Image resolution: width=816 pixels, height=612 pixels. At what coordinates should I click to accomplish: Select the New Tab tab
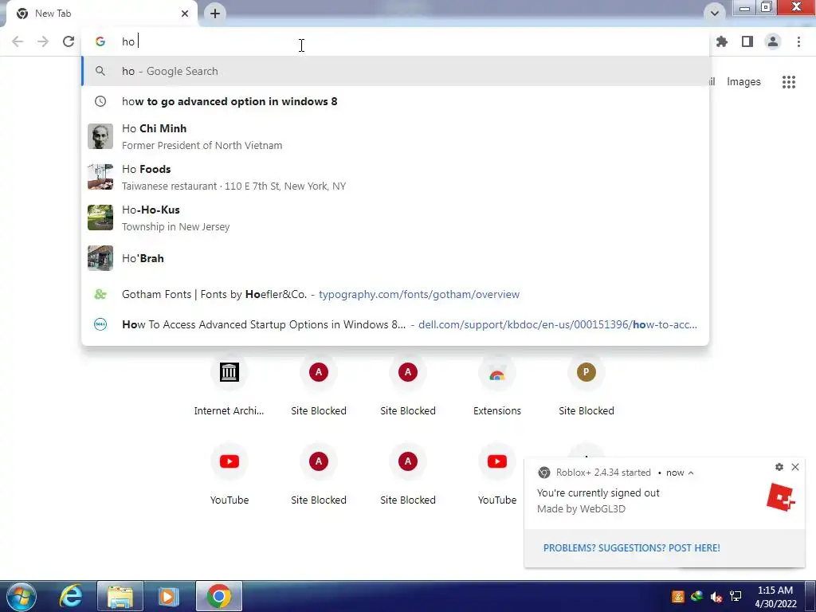[x=101, y=14]
